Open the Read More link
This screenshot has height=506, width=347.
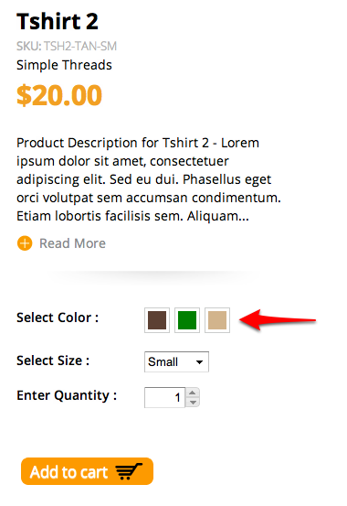72,243
